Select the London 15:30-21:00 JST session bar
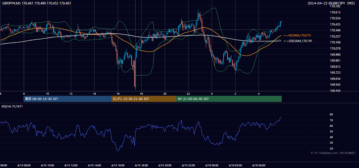The height and width of the screenshot is (168, 359). coord(144,99)
